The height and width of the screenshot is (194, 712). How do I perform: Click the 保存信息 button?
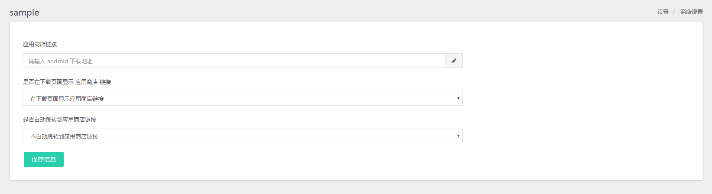pyautogui.click(x=44, y=159)
